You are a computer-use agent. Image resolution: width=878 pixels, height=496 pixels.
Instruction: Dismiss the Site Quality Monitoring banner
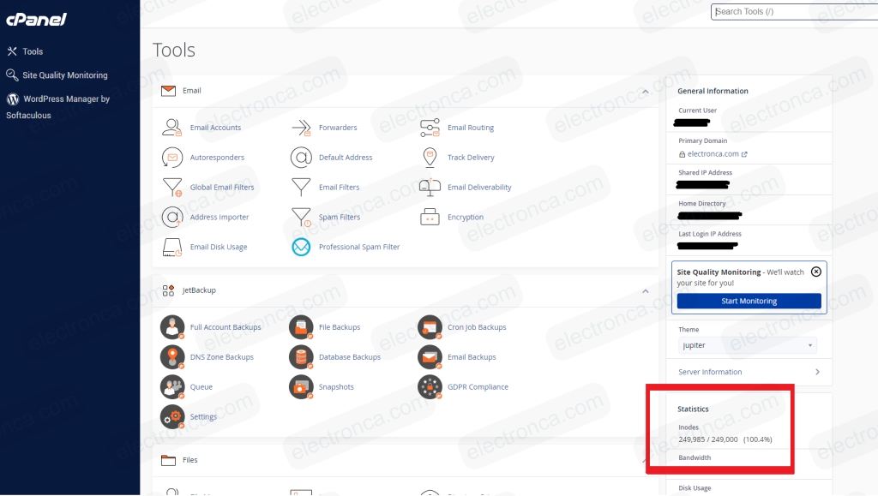click(x=816, y=272)
